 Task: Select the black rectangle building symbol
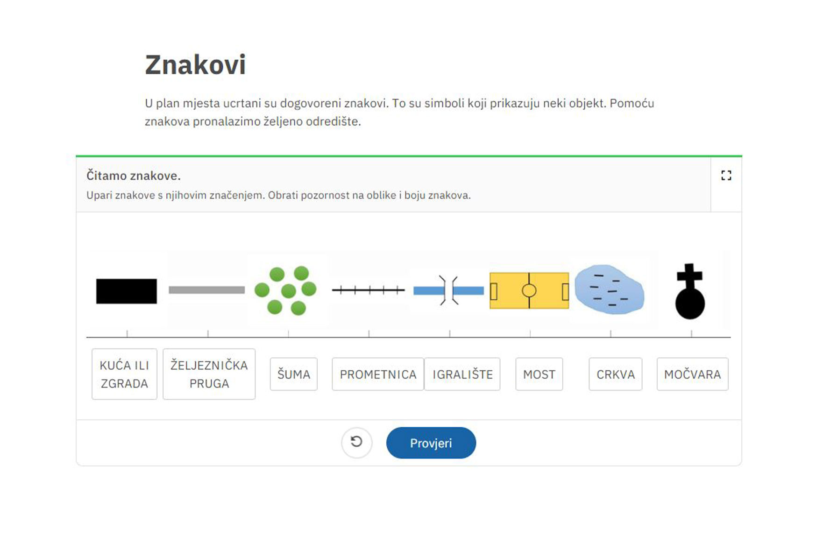click(x=127, y=291)
